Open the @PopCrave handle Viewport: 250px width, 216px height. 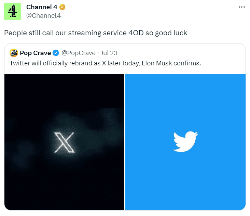79,53
